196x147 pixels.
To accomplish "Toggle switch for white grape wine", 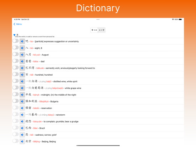I will [x=16, y=87].
